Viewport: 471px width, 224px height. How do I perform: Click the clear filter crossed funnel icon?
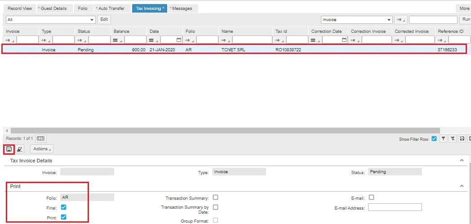(x=453, y=139)
